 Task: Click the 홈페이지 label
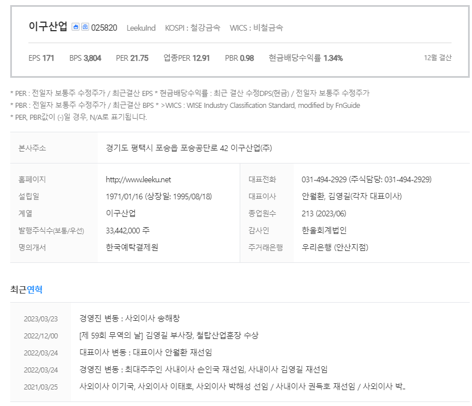[32, 179]
